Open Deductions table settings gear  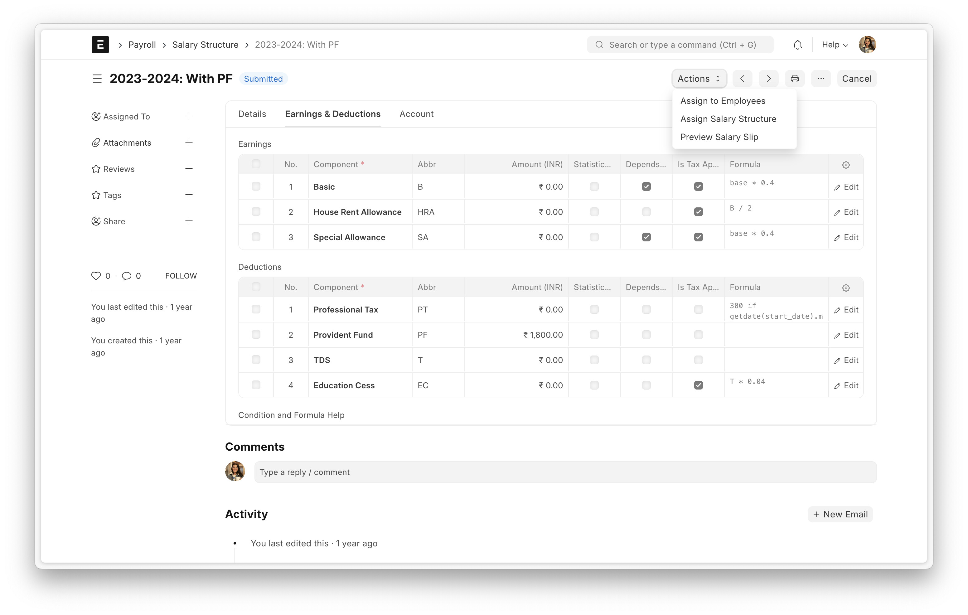(846, 288)
